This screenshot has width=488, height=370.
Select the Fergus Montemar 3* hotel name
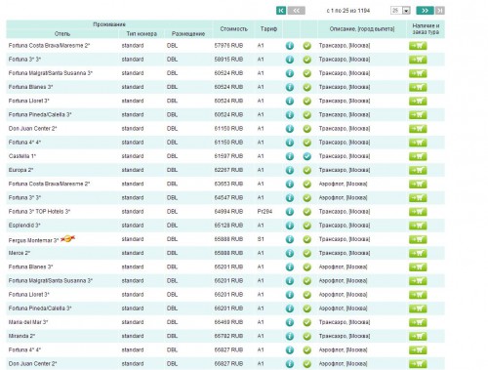tap(33, 240)
